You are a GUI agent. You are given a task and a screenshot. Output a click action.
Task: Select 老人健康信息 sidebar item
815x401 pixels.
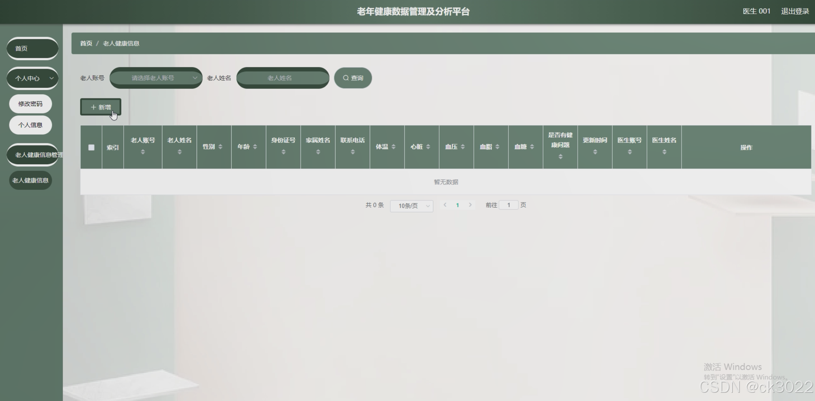click(30, 180)
